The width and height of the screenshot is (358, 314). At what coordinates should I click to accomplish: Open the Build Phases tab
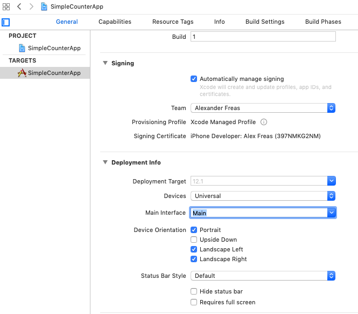click(x=323, y=22)
